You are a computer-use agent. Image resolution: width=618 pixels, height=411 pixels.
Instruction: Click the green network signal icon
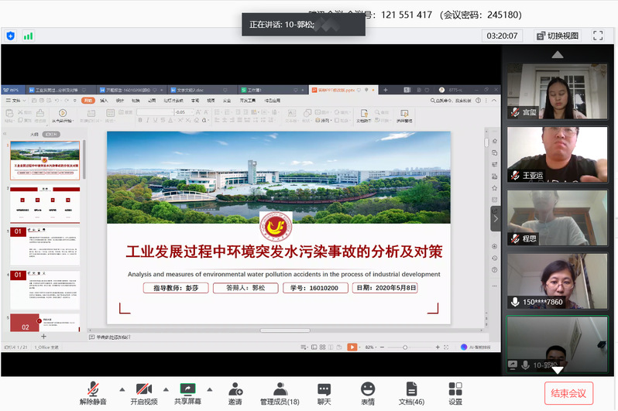coord(29,36)
